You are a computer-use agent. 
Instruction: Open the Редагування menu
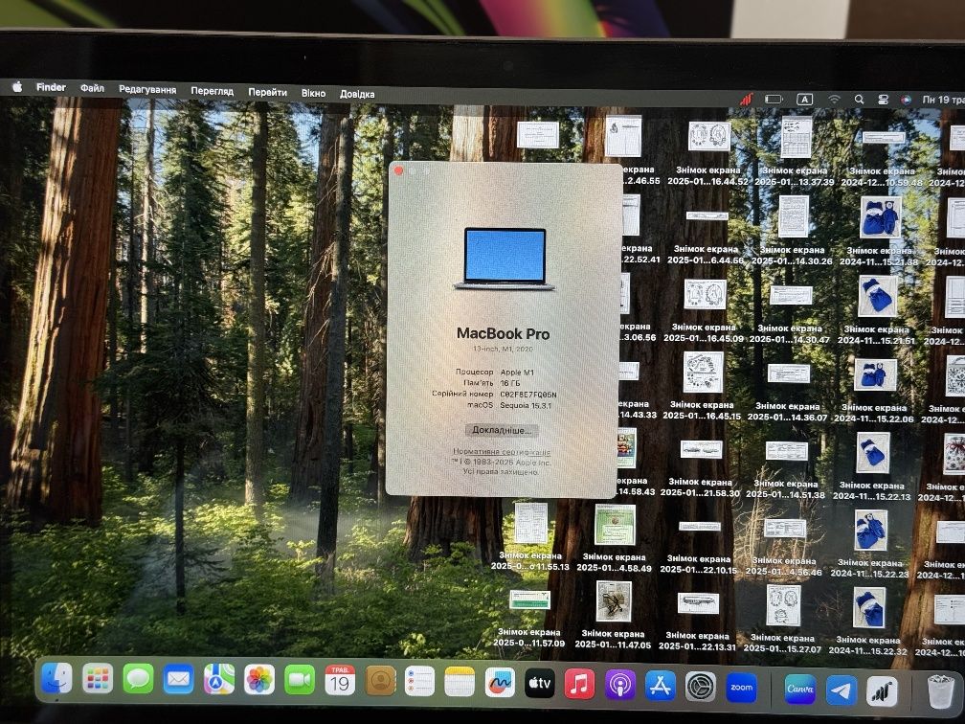(147, 89)
